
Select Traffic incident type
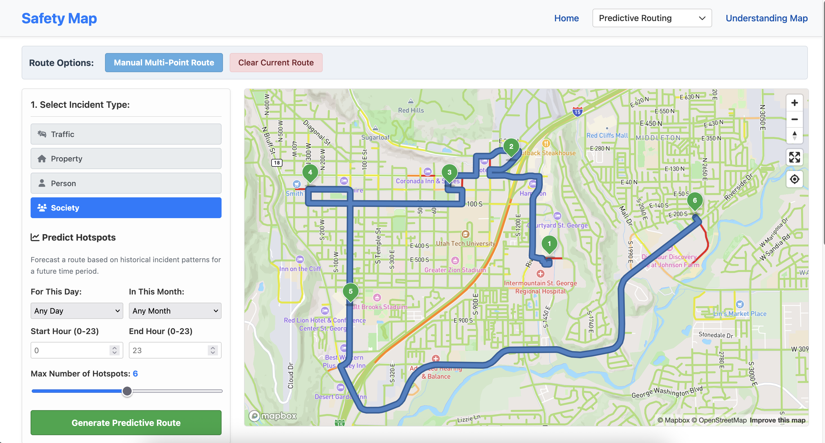tap(126, 134)
